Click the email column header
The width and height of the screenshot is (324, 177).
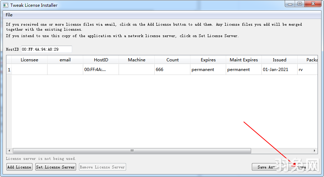65,60
